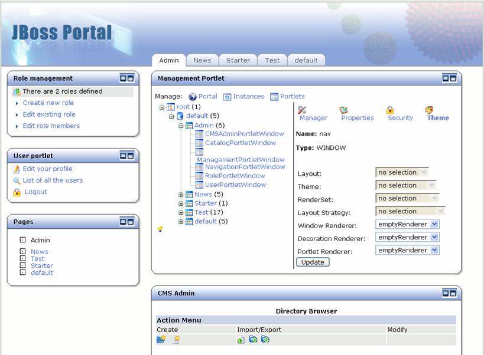Click the CMS create folder icon
The image size is (484, 355).
point(161,340)
